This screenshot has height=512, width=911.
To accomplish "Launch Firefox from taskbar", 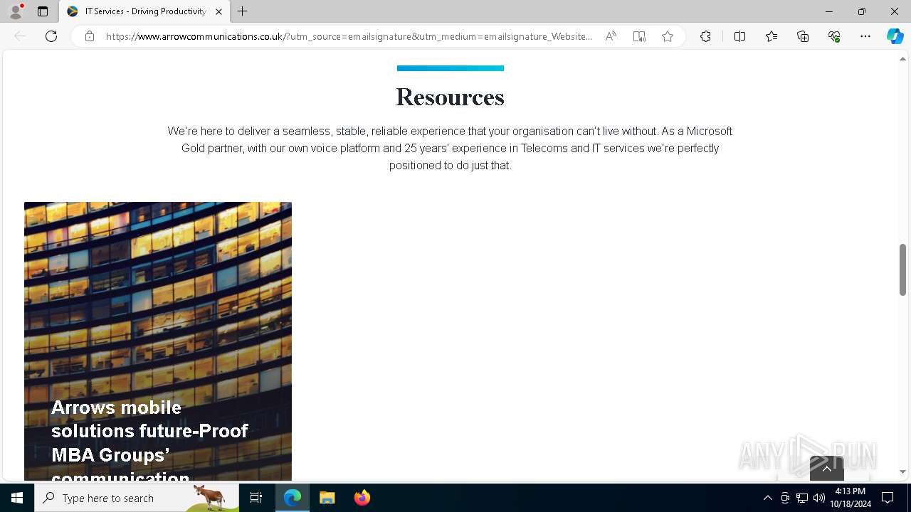I will (362, 498).
